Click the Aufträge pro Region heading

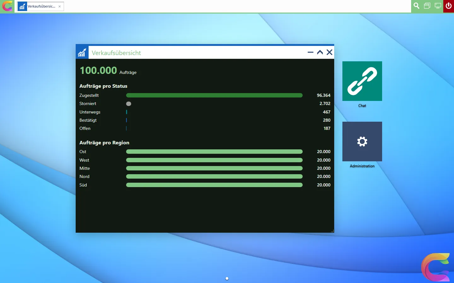104,143
